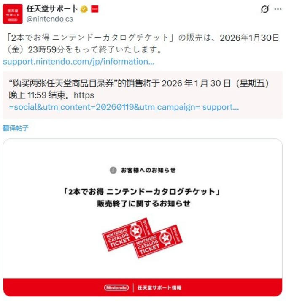Open the 任天堂サポート profile avatar
This screenshot has width=286, height=301.
[x=13, y=14]
